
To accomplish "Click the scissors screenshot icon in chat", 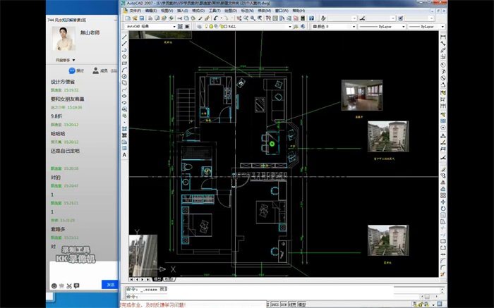I will (x=62, y=285).
